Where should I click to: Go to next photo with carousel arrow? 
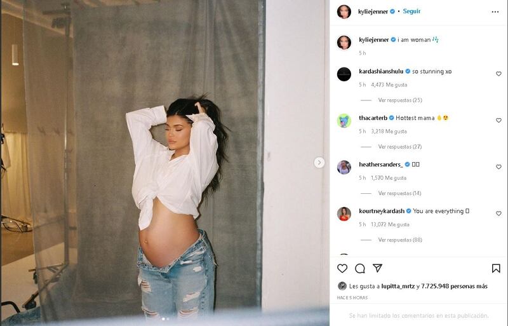point(319,162)
